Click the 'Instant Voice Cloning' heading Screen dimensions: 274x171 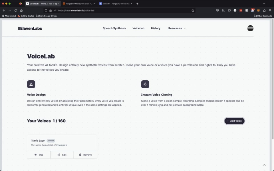tap(157, 95)
